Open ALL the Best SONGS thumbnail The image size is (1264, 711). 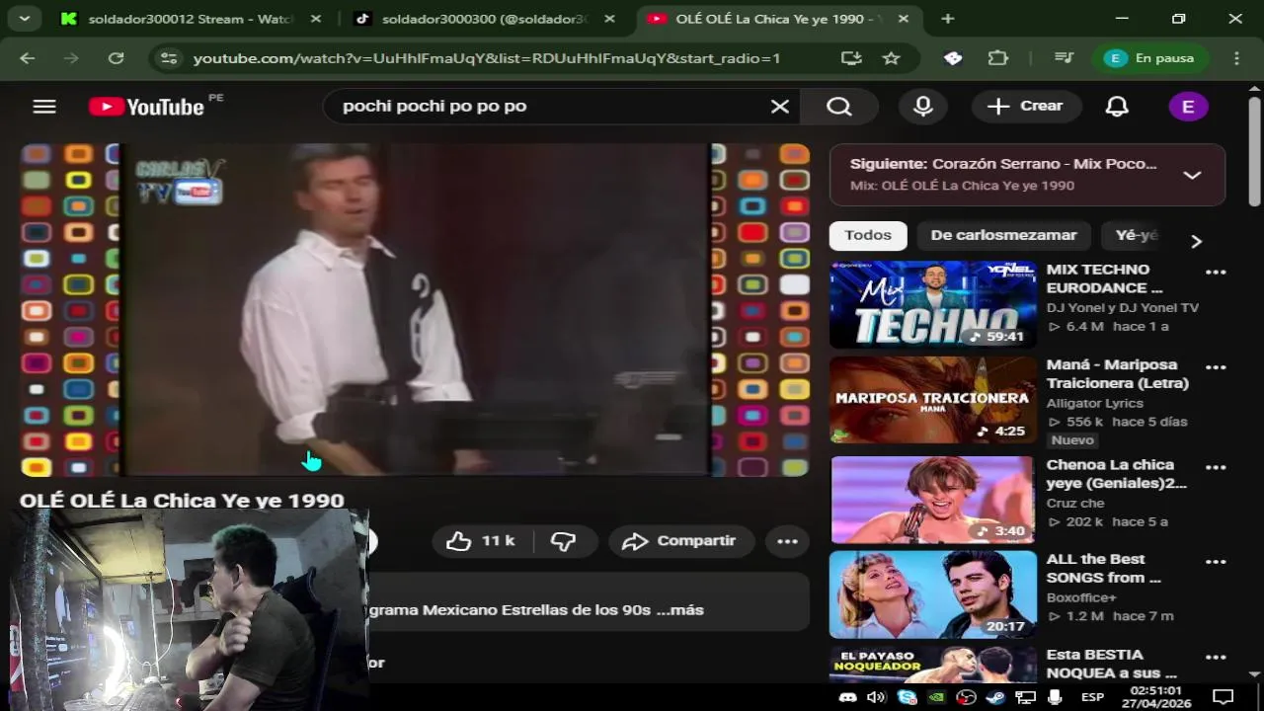(932, 594)
